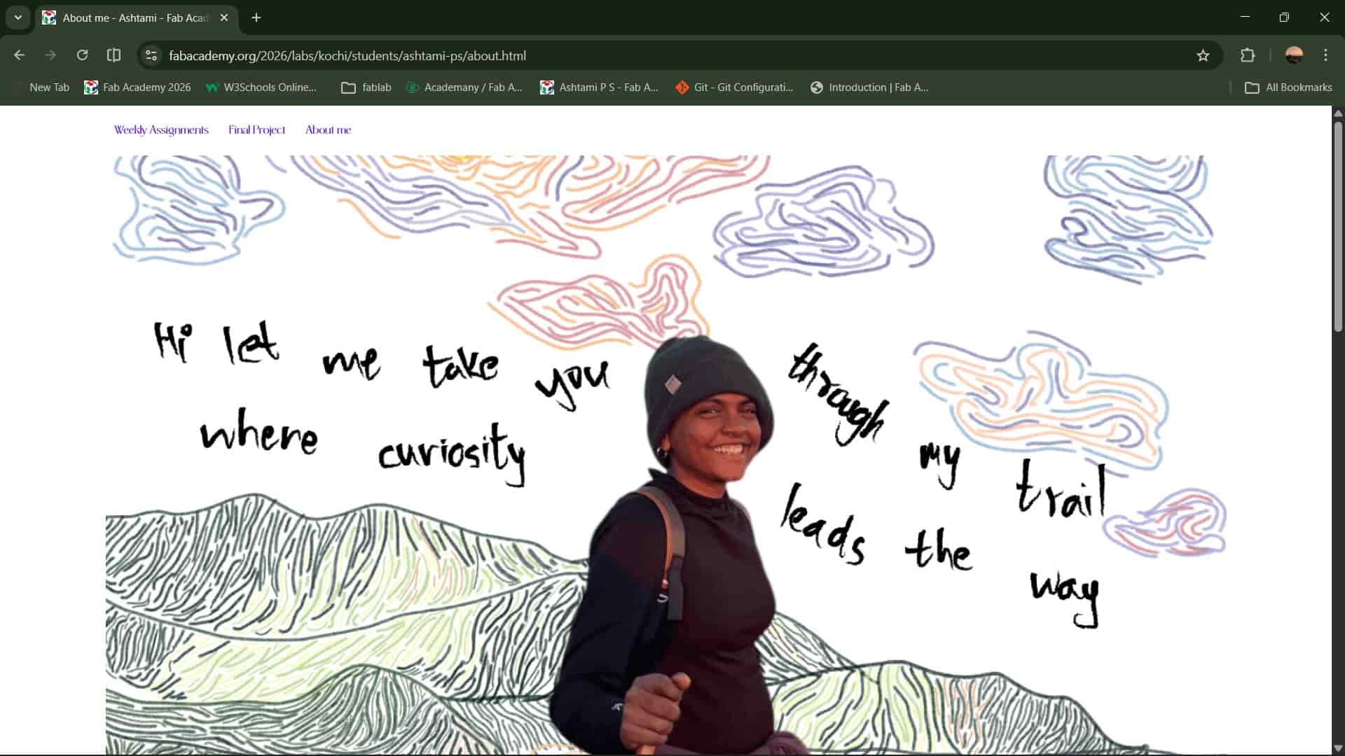Open the W3Schools Online bookmark
Screen dimensions: 1345x756
[261, 87]
